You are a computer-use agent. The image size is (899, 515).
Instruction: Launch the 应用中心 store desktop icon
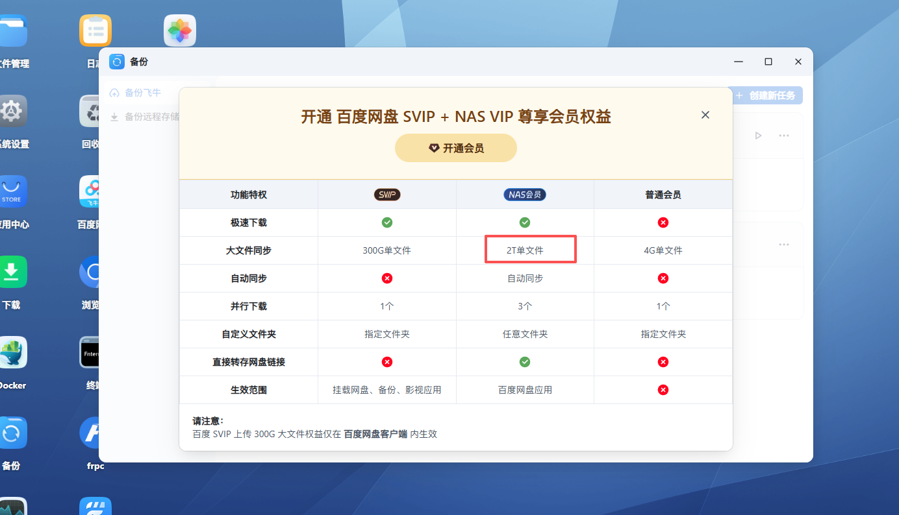(12, 191)
